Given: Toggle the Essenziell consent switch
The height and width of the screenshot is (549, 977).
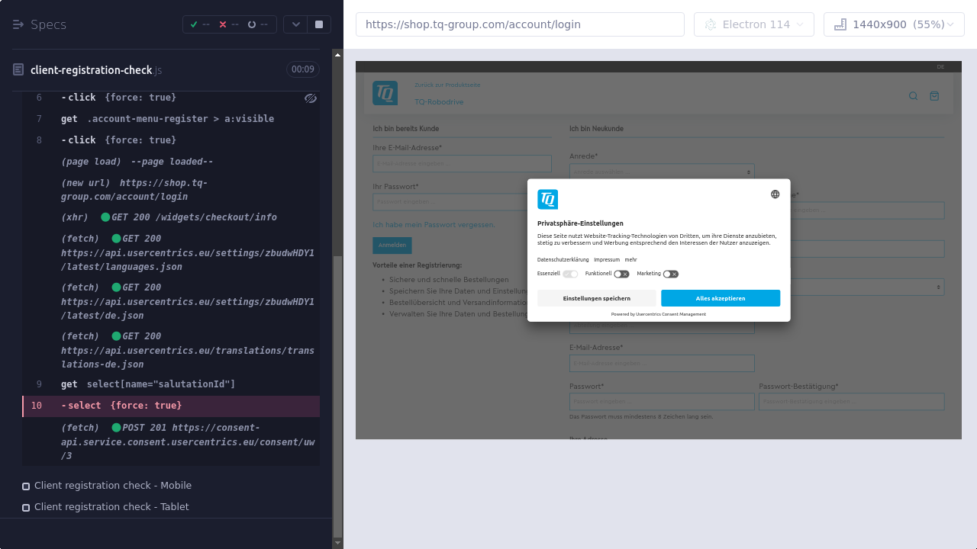Looking at the screenshot, I should 570,274.
